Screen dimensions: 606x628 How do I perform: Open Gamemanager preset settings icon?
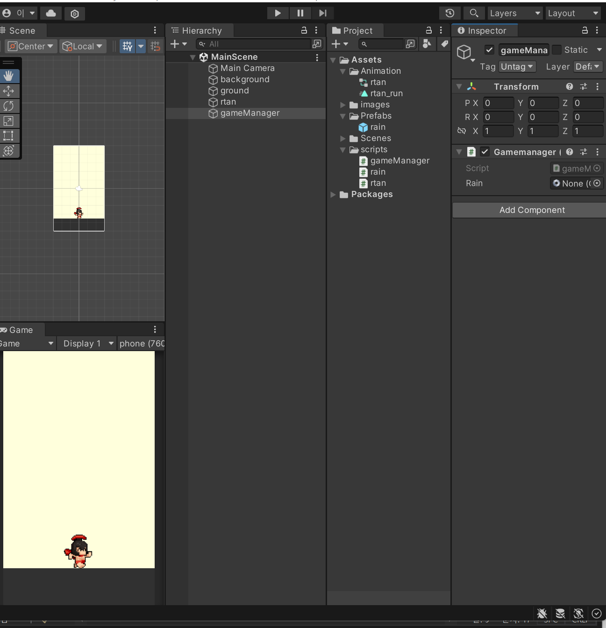click(584, 152)
